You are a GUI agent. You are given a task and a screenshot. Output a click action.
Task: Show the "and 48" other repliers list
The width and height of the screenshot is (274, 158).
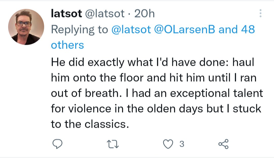click(x=237, y=29)
